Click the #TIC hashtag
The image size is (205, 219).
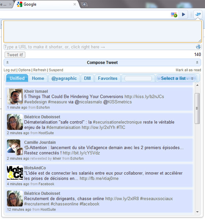tap(121, 127)
